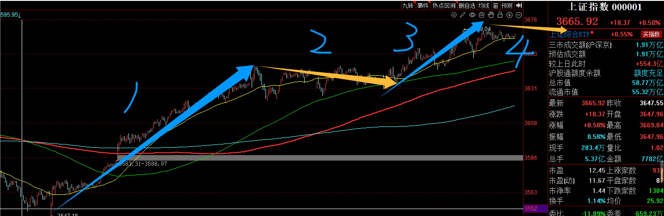Select the hand pan tool icon

tap(491, 15)
